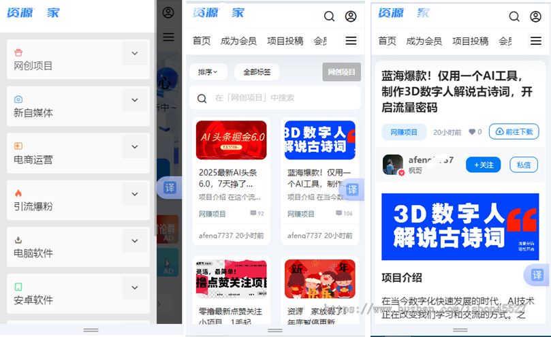Expand the 网创项目 category chevron
Image resolution: width=551 pixels, height=337 pixels.
pos(135,53)
